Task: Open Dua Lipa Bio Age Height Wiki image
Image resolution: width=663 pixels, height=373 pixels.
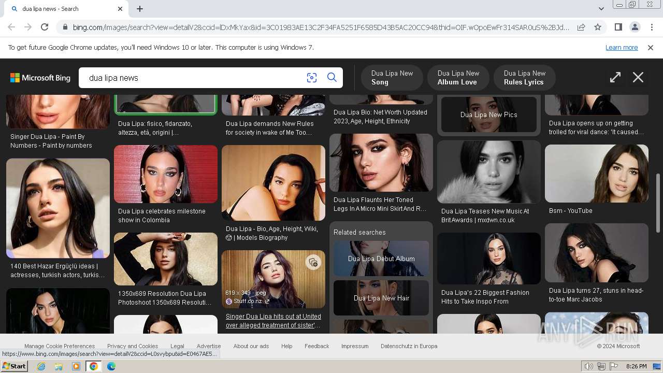Action: [x=273, y=182]
